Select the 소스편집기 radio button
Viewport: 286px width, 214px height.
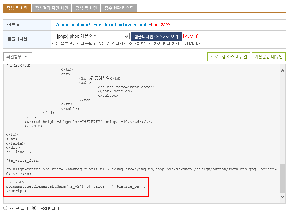[5, 208]
